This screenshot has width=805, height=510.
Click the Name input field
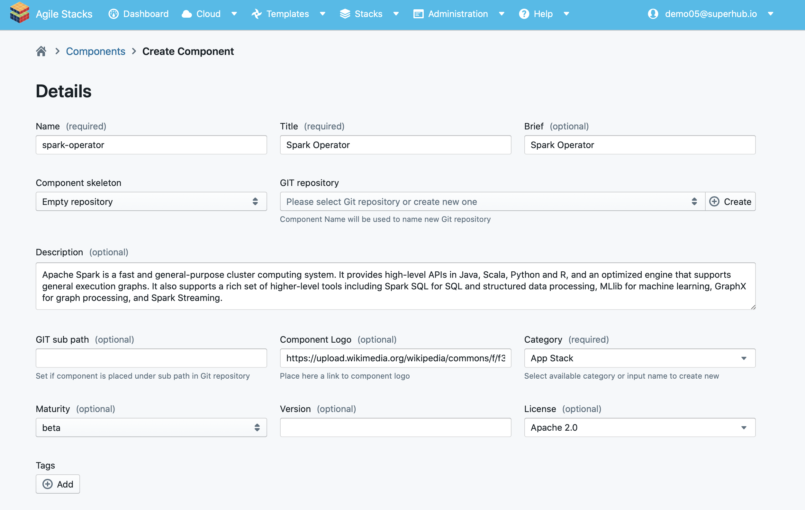151,145
